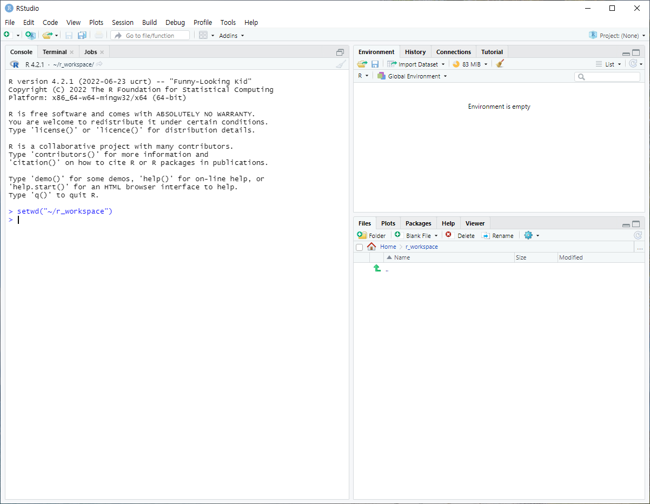The image size is (650, 504).
Task: Switch to the Viewer tab
Action: click(x=475, y=223)
